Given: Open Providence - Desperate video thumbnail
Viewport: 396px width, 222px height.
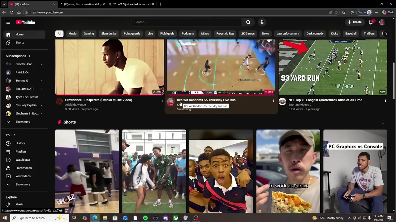Looking at the screenshot, I should (110, 67).
